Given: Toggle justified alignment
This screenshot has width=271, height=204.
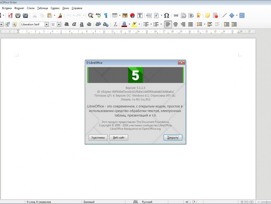Looking at the screenshot, I should pos(191,24).
